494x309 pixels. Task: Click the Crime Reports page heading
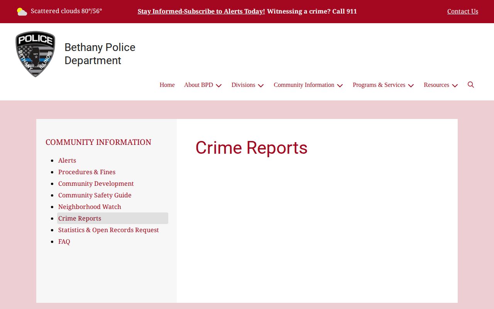(251, 148)
